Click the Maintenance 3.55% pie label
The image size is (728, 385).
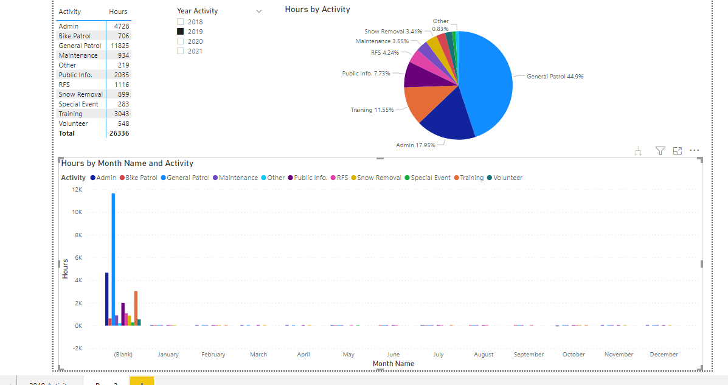(382, 41)
